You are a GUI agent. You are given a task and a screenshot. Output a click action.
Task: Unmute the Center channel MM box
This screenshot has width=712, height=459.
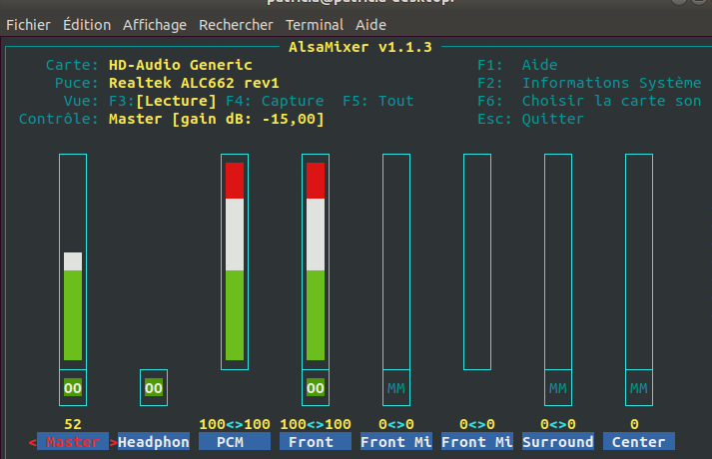(x=638, y=388)
